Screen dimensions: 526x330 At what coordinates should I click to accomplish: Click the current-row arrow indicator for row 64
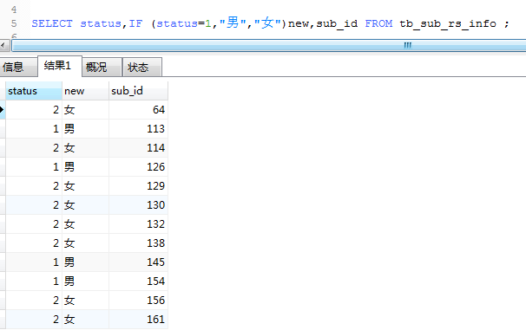(2, 110)
